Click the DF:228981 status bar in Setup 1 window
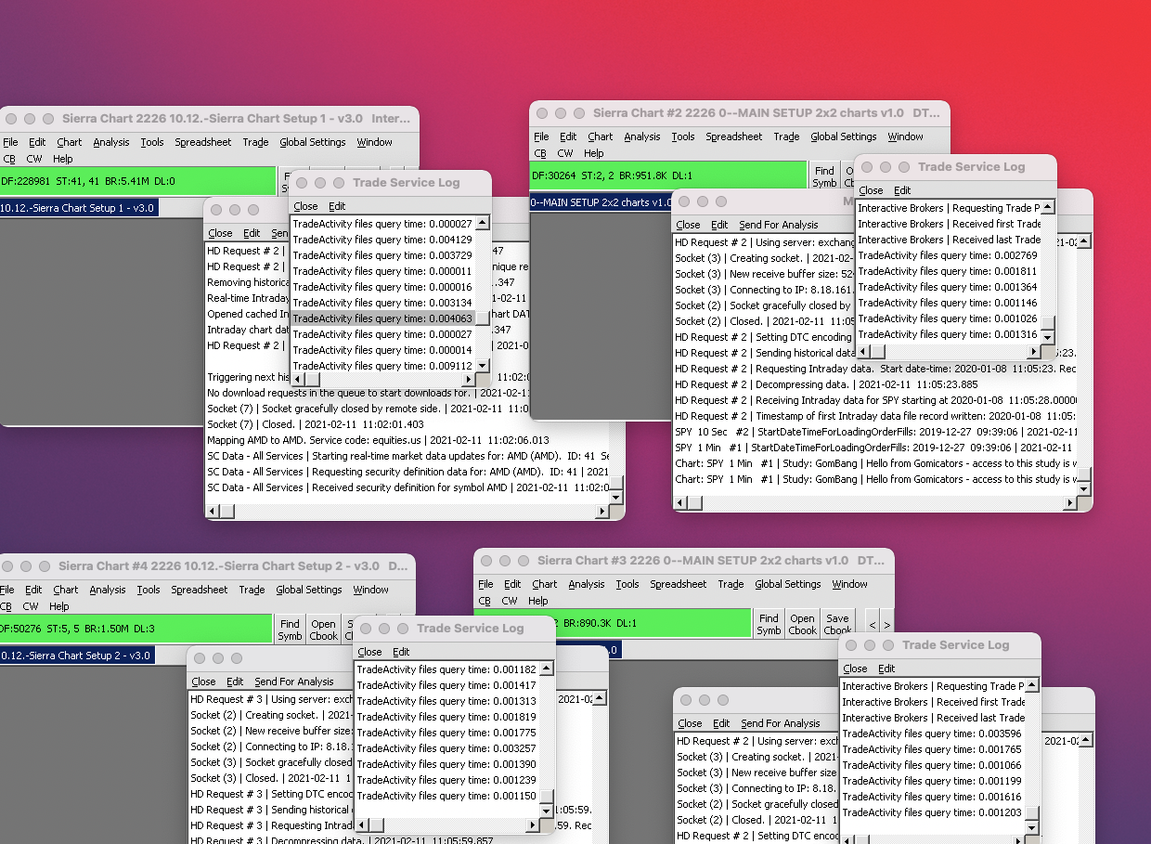This screenshot has height=844, width=1151. click(x=138, y=182)
